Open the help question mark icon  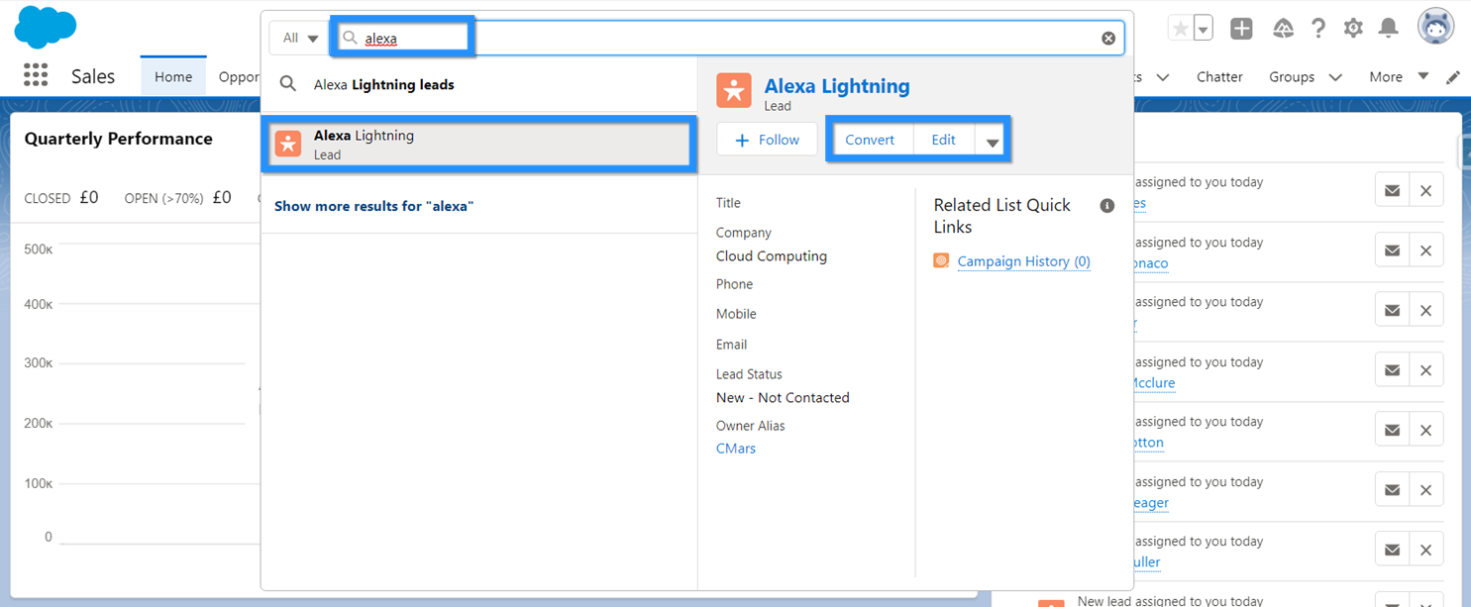click(x=1318, y=29)
